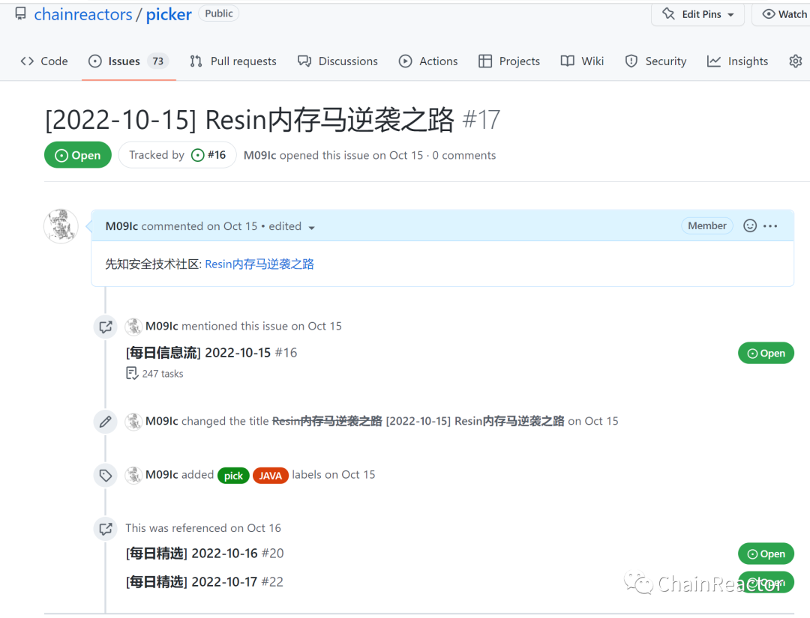The height and width of the screenshot is (618, 810).
Task: Click the Member badge
Action: click(x=707, y=225)
